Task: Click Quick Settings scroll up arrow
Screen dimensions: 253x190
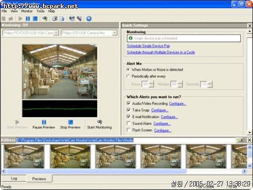Action: 249,31
